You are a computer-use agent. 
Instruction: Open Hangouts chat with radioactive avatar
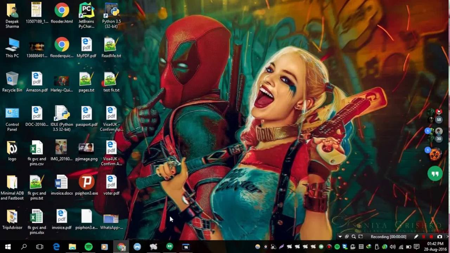coord(435,154)
